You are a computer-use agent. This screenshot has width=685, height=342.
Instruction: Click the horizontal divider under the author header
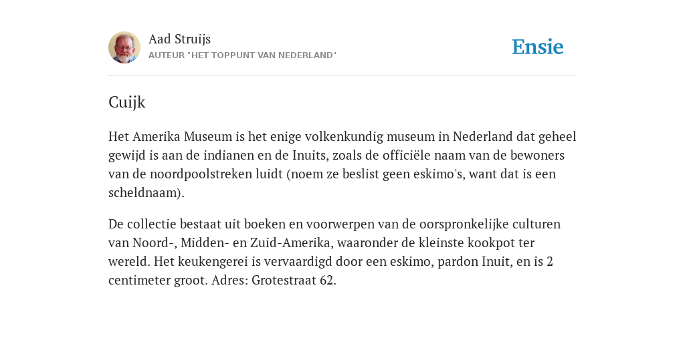tap(342, 76)
